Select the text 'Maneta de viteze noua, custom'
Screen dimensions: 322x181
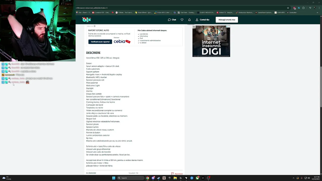pyautogui.click(x=100, y=130)
